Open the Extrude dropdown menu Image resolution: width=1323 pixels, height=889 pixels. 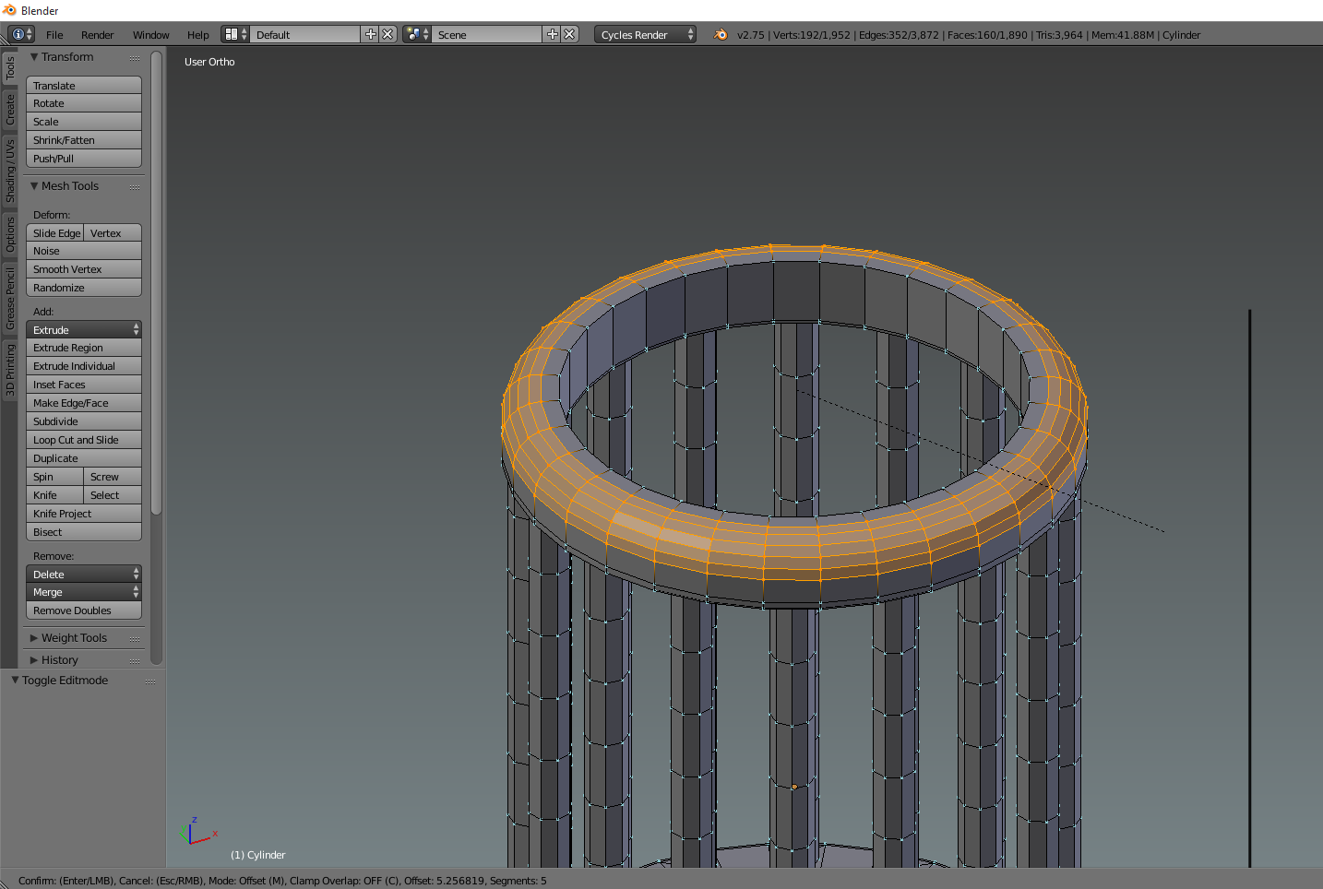[x=84, y=329]
